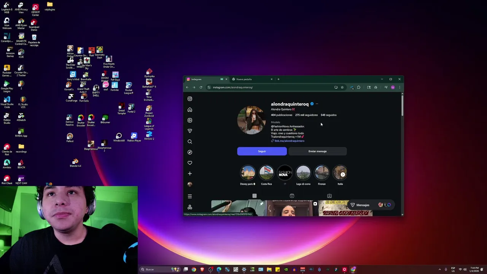The height and width of the screenshot is (274, 487).
Task: Open the site information icon in address bar
Action: (209, 87)
